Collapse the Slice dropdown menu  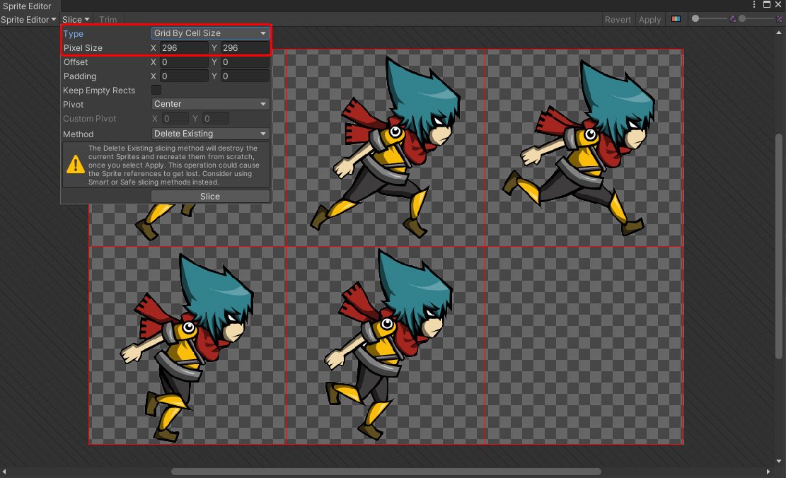tap(76, 20)
